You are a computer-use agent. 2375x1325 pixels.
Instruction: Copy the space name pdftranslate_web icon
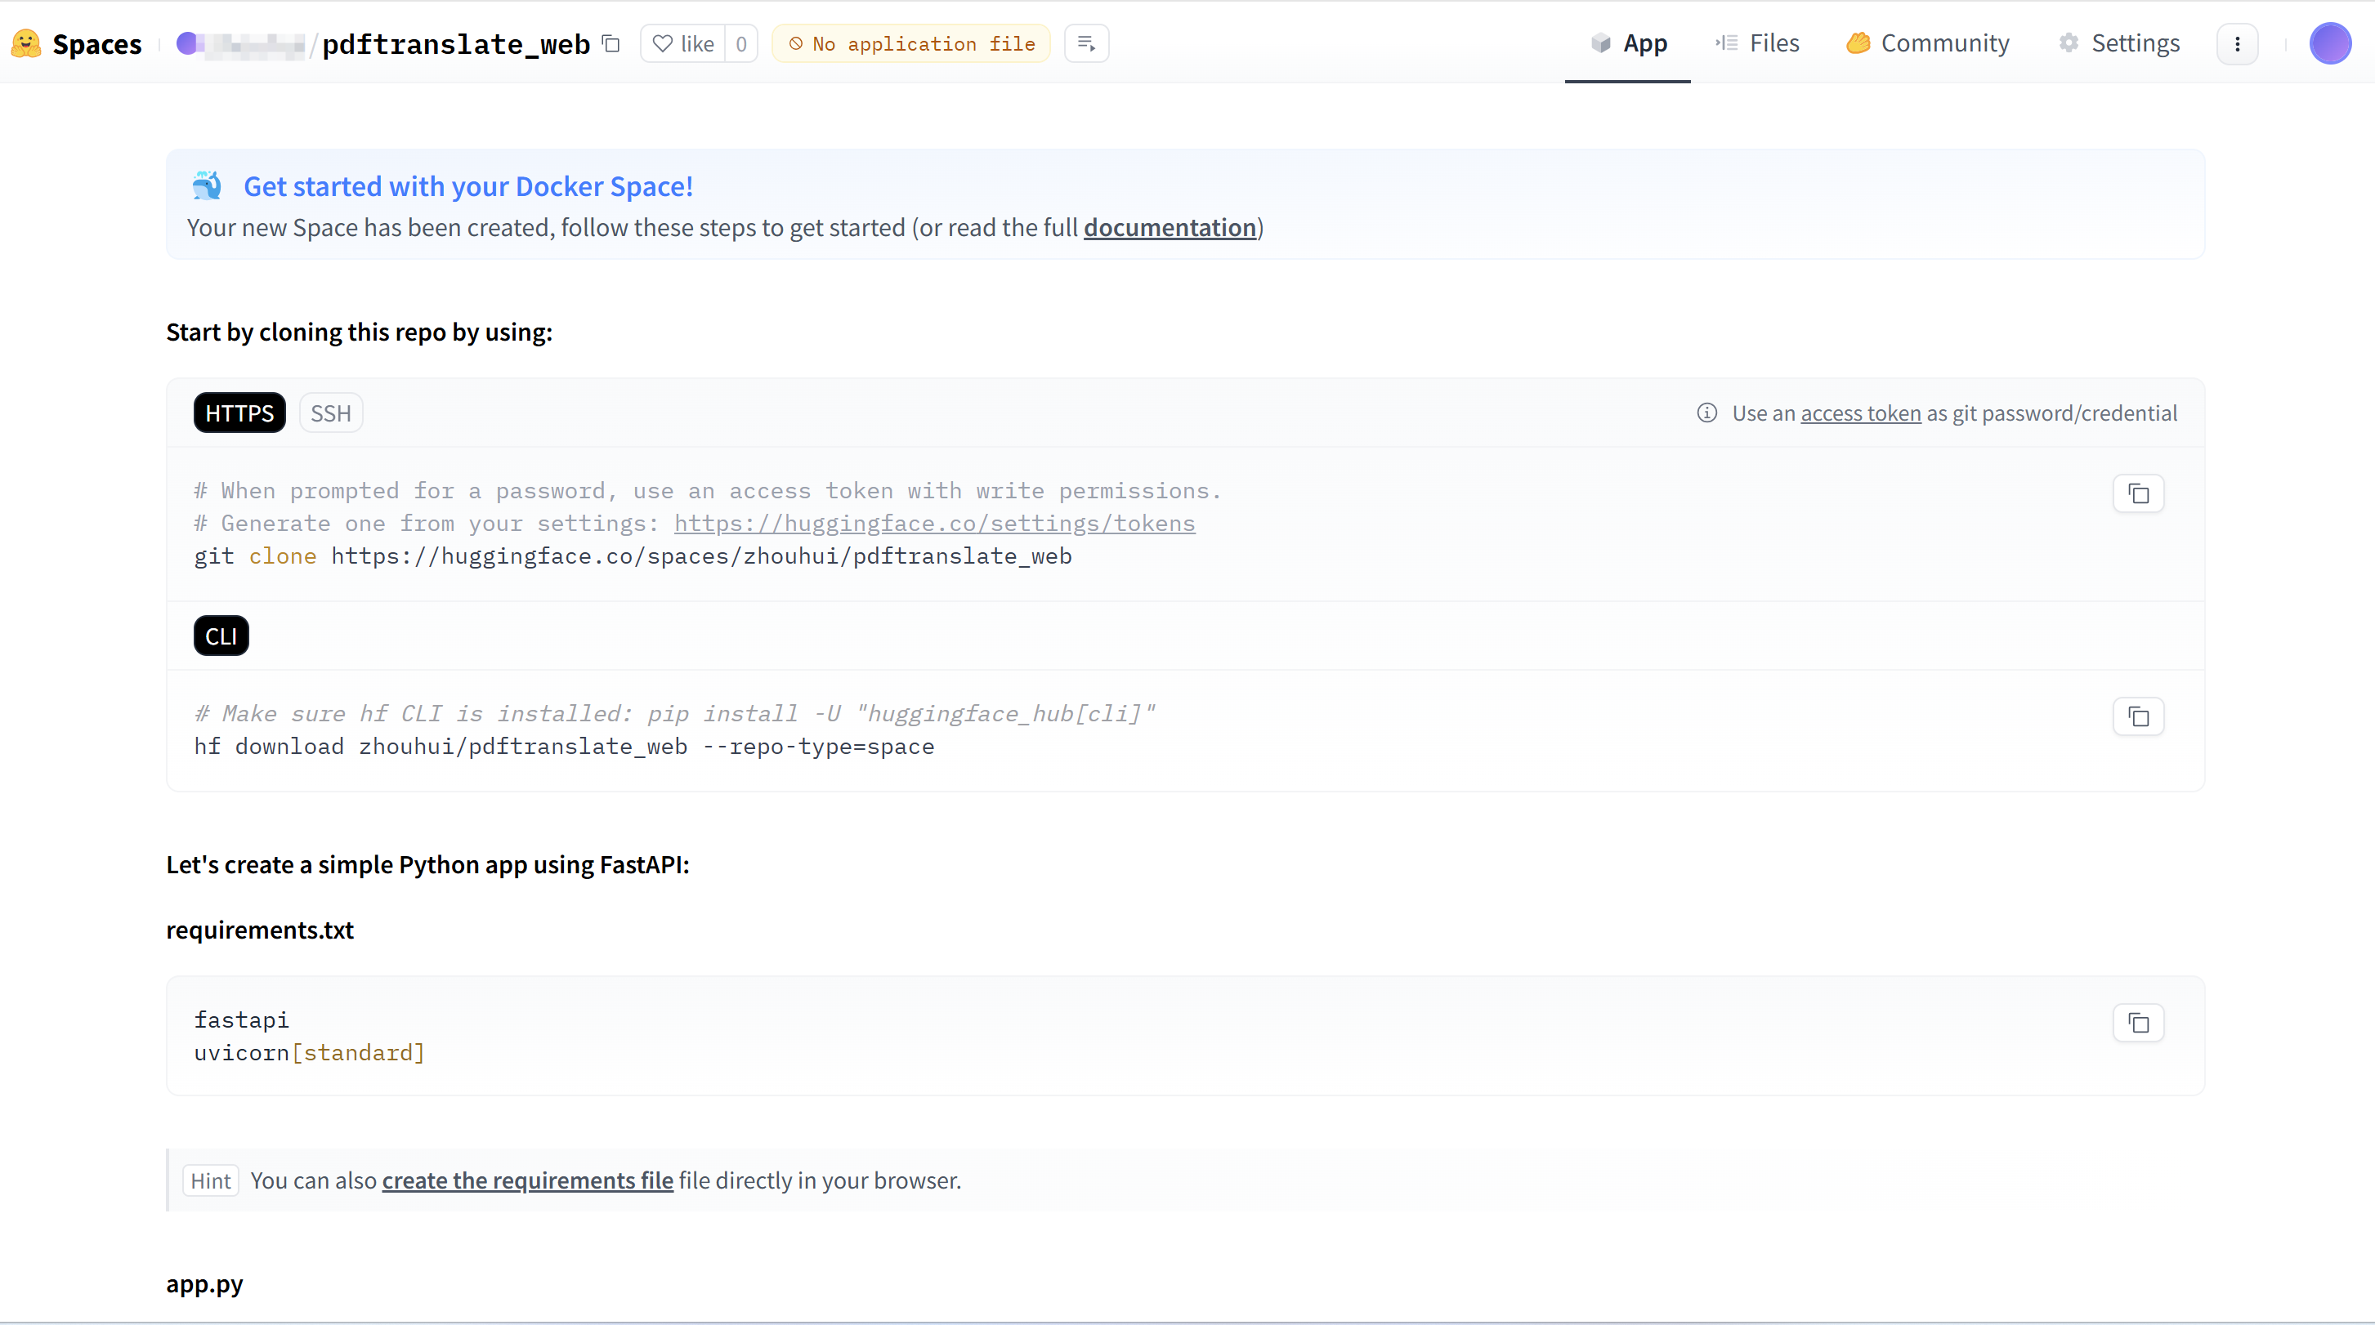click(611, 43)
